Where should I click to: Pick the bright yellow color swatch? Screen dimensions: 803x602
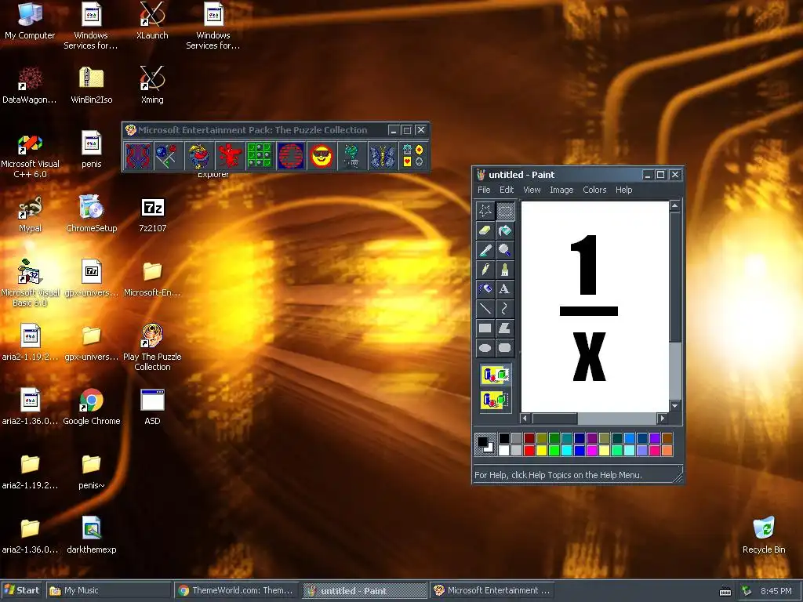(542, 451)
